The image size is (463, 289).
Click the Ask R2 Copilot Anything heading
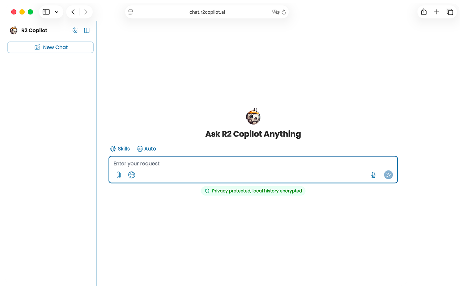coord(253,134)
